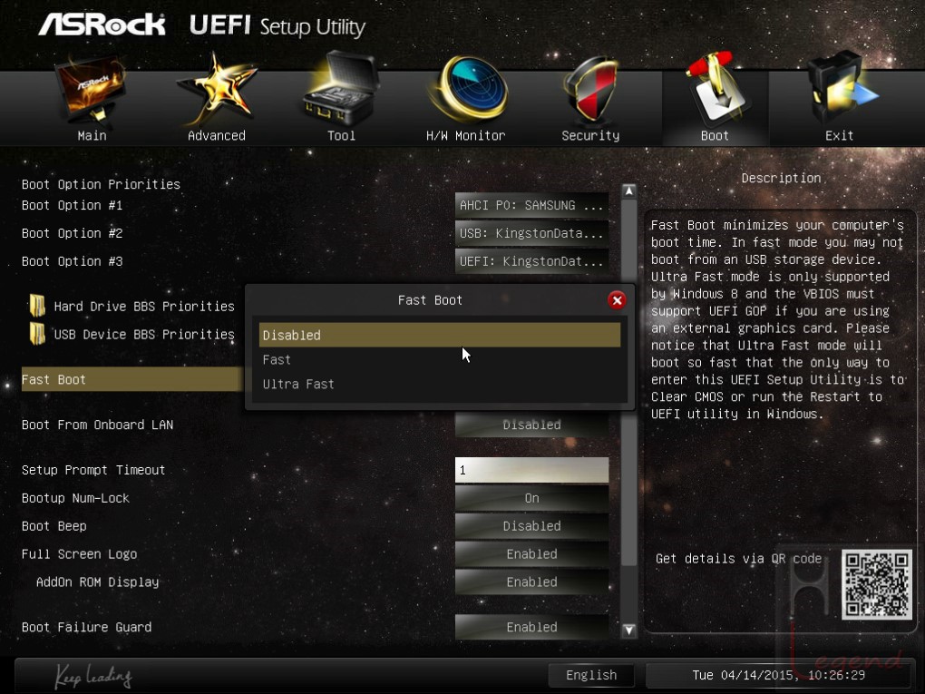Open Boot Option #3 UEFI Kingston dropdown
The image size is (925, 694).
click(x=531, y=261)
